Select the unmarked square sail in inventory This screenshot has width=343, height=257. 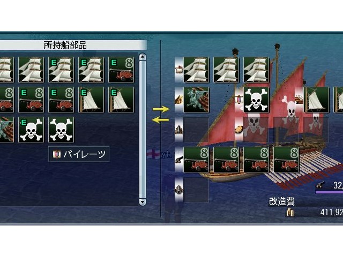tap(31, 70)
